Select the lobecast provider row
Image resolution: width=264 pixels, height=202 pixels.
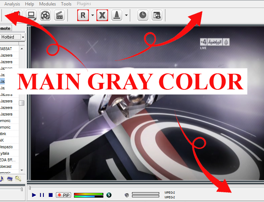pyautogui.click(x=9, y=167)
